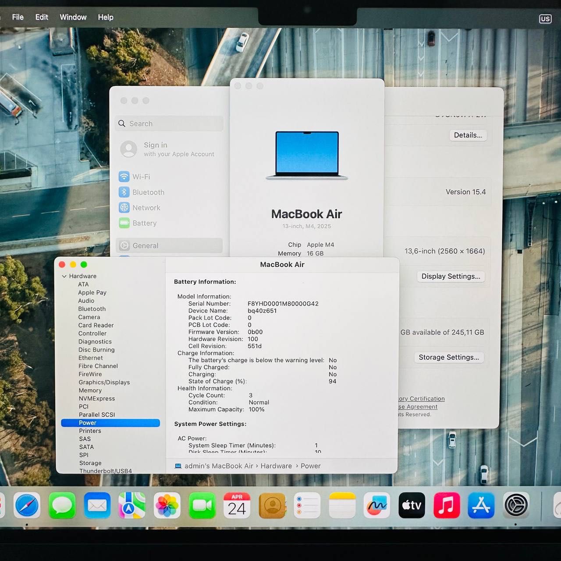
Task: Open Contacts app in Dock
Action: click(272, 505)
